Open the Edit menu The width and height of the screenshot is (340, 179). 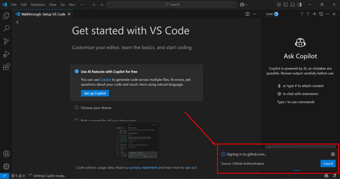click(x=24, y=5)
